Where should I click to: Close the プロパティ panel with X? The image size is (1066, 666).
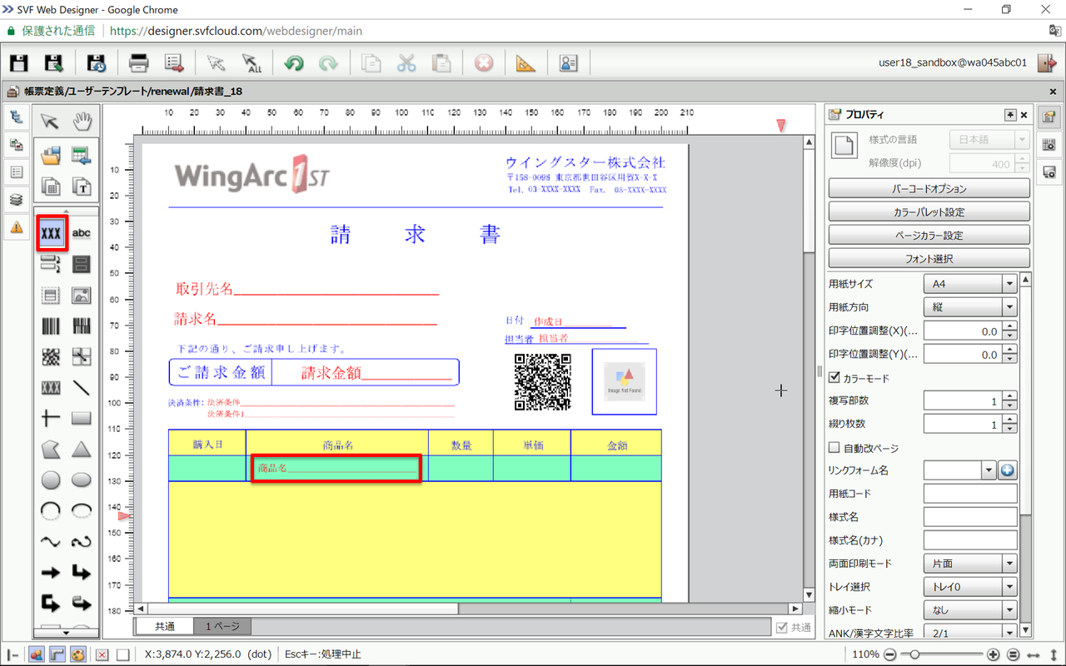(x=1024, y=115)
